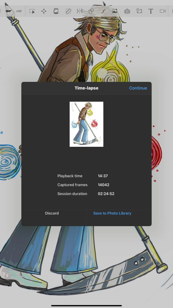The height and width of the screenshot is (308, 173).
Task: Tap the Redo arrow in the toolbar
Action: click(x=19, y=11)
